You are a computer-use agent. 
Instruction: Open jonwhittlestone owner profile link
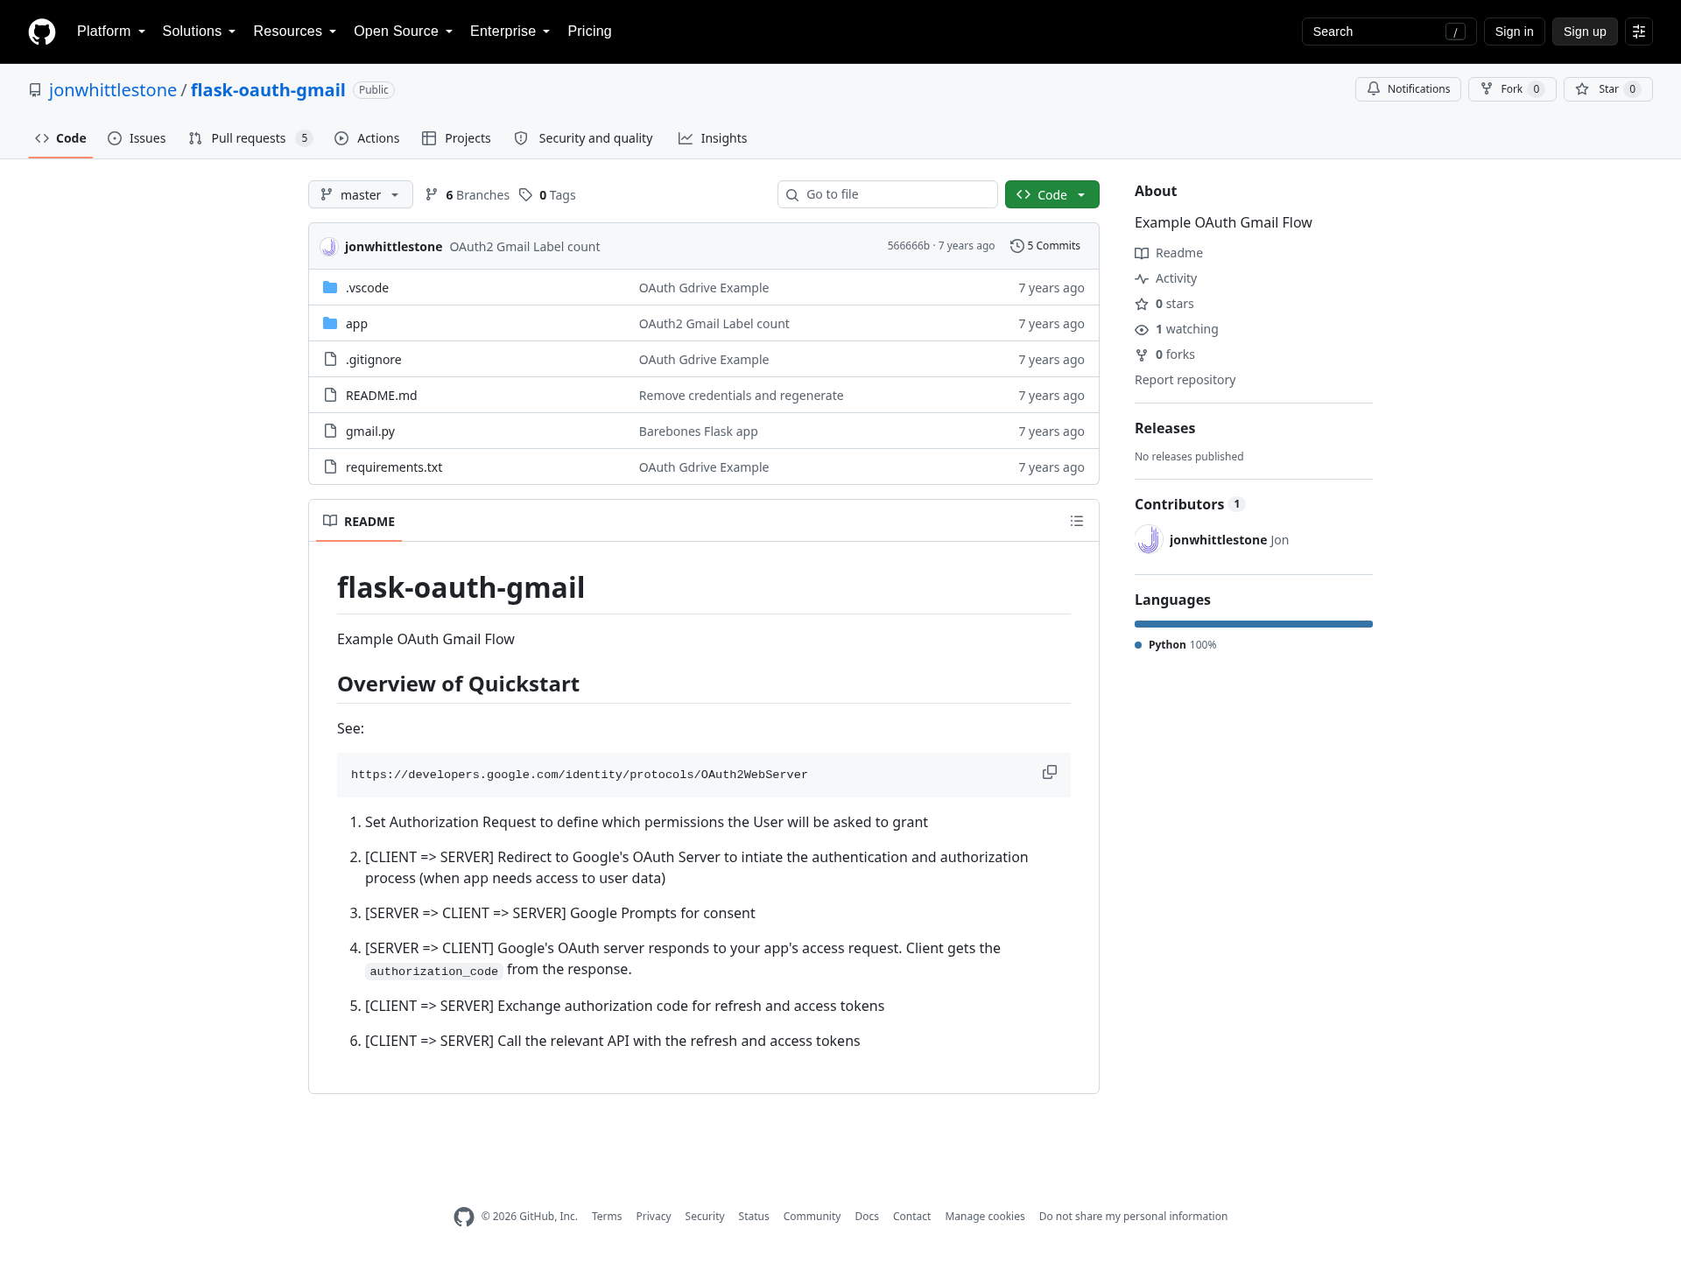click(113, 90)
